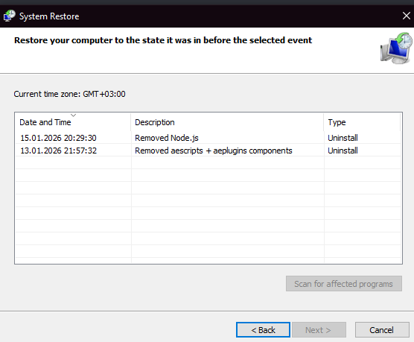Cancel the System Restore wizard
This screenshot has height=342, width=414.
click(x=382, y=329)
